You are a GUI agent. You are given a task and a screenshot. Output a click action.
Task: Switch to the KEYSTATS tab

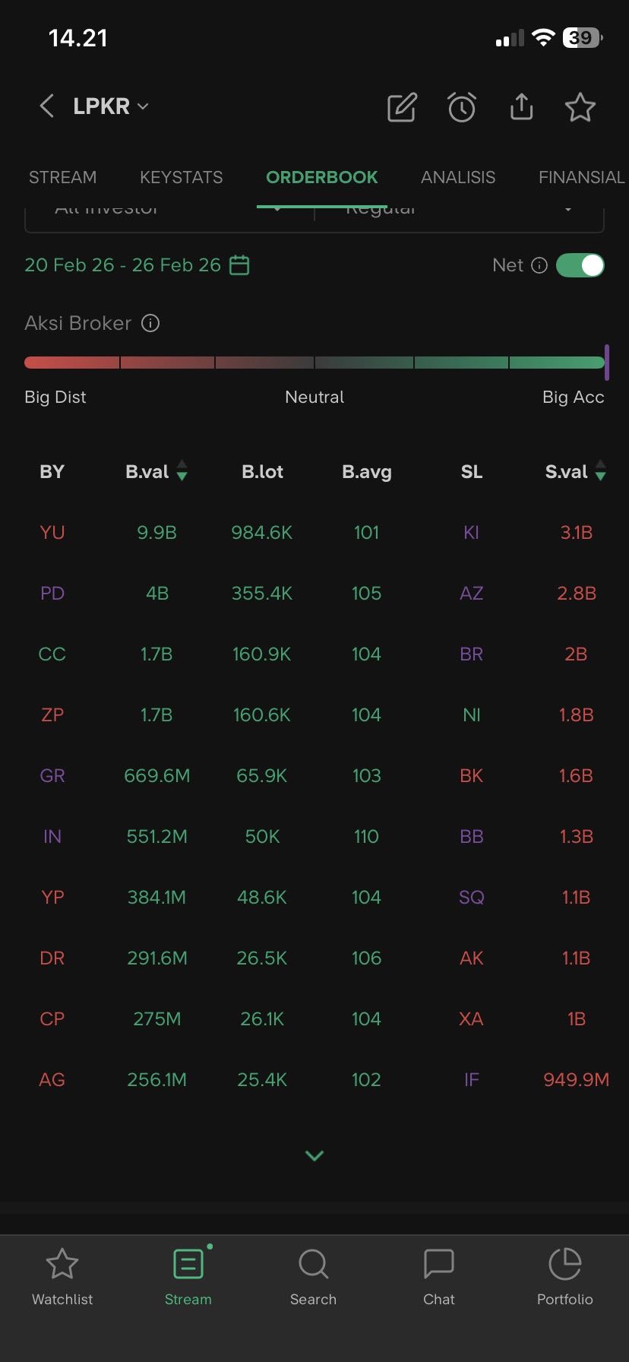tap(182, 177)
